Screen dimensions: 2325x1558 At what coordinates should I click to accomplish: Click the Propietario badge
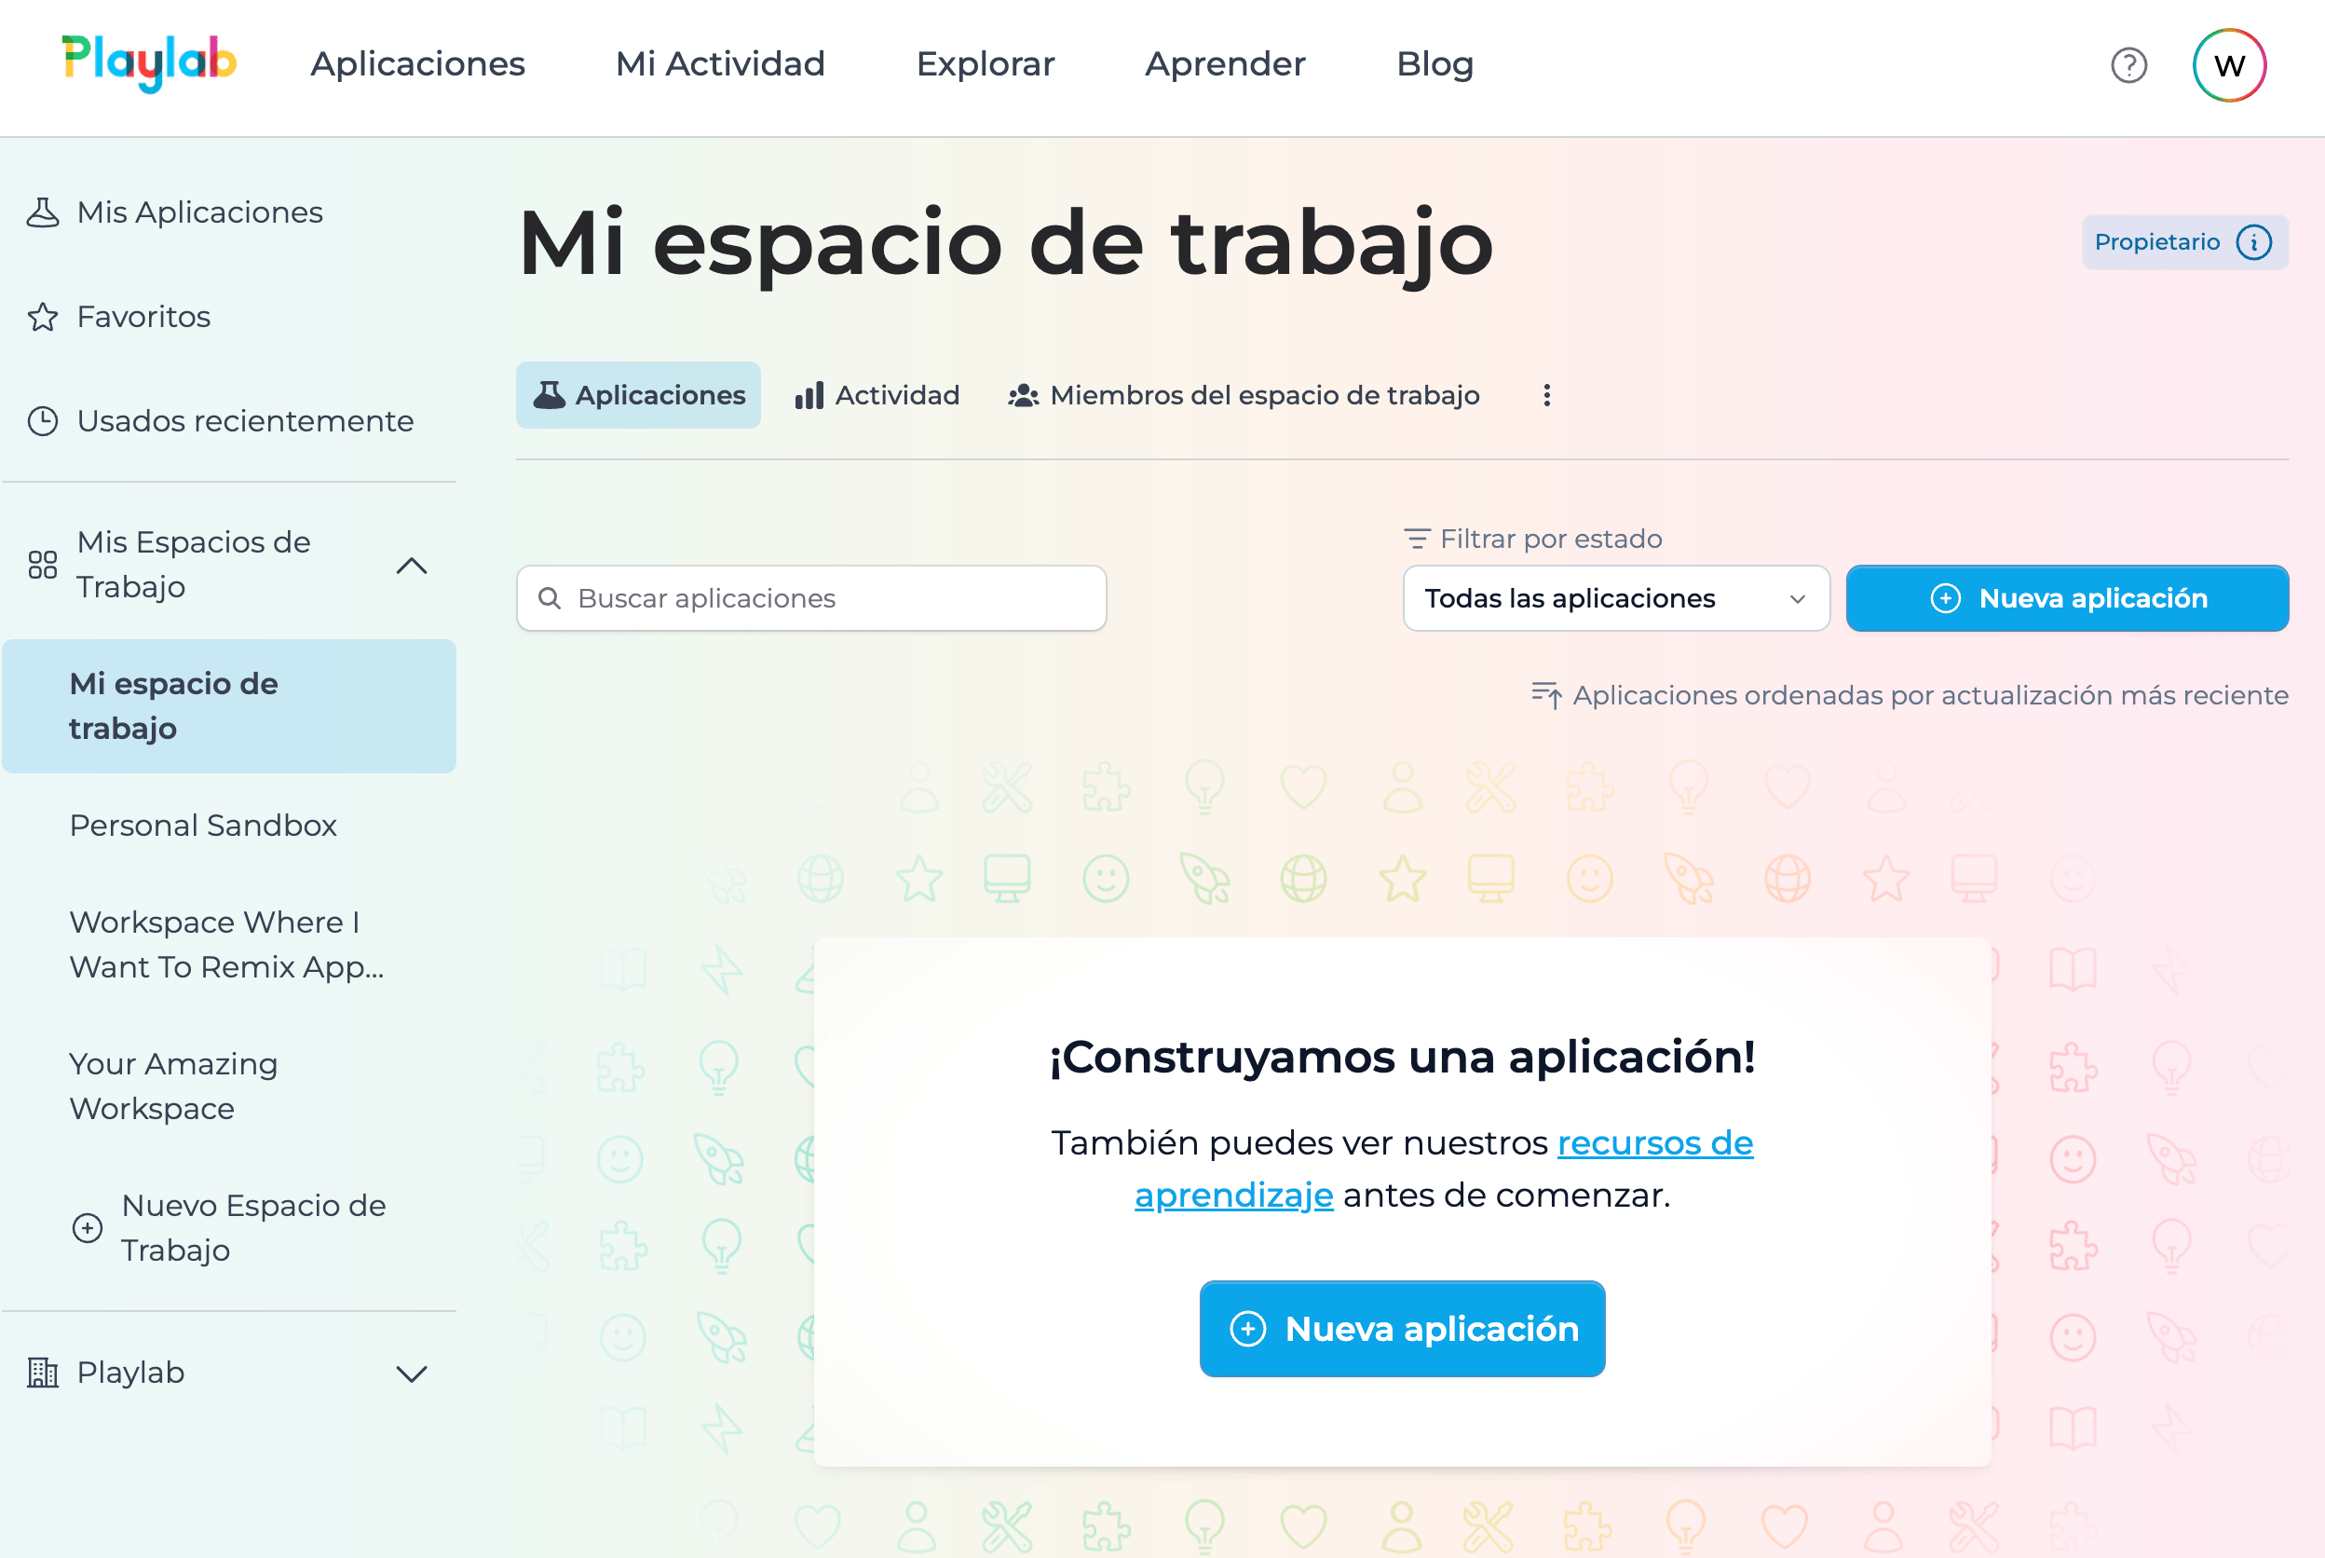pos(2184,242)
